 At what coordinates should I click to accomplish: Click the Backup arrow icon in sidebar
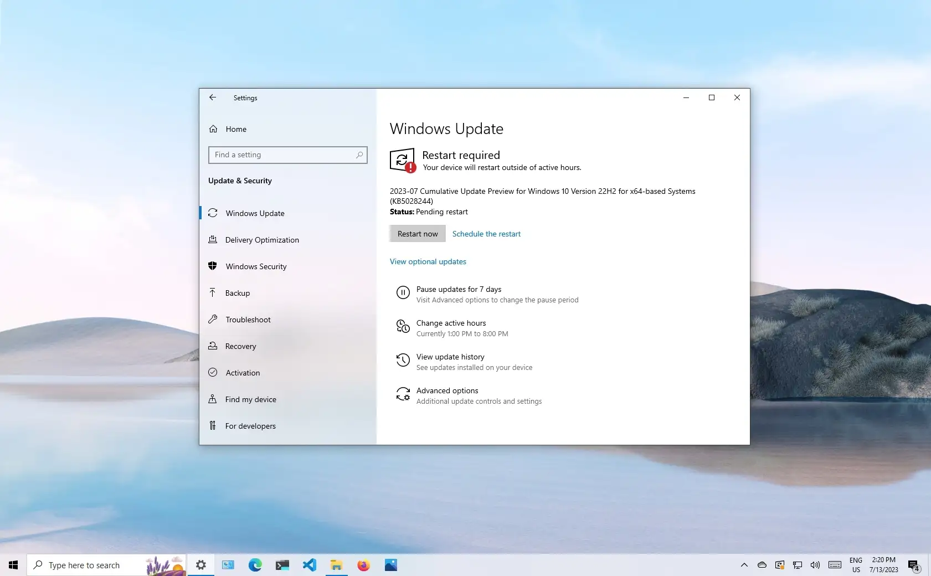click(x=213, y=292)
